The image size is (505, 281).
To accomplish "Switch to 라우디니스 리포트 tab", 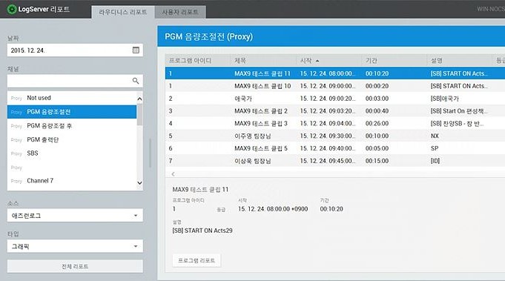I will pyautogui.click(x=122, y=12).
